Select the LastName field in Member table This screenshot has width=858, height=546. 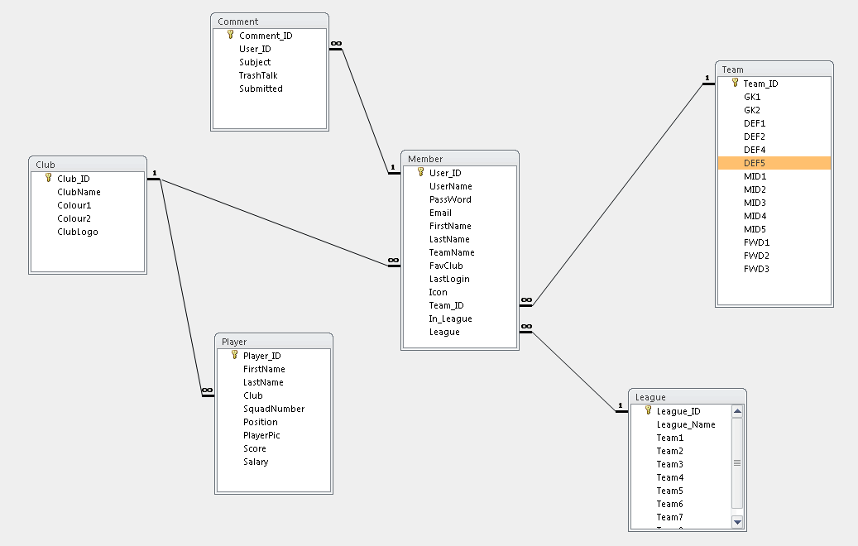(449, 239)
